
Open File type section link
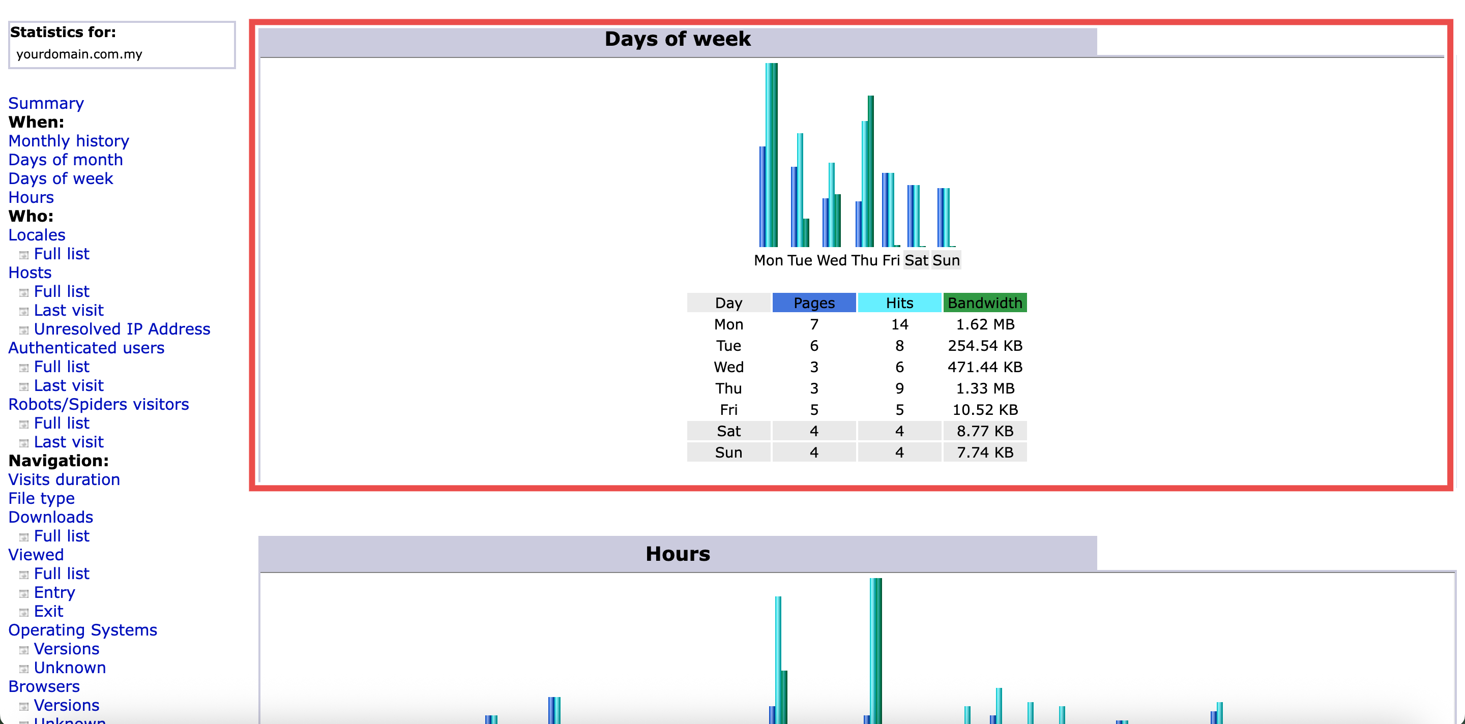41,498
